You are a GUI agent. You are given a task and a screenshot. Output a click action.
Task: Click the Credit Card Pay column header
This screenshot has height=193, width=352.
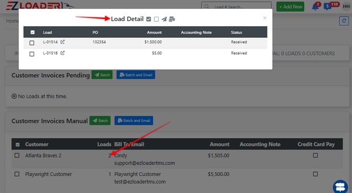(x=316, y=144)
